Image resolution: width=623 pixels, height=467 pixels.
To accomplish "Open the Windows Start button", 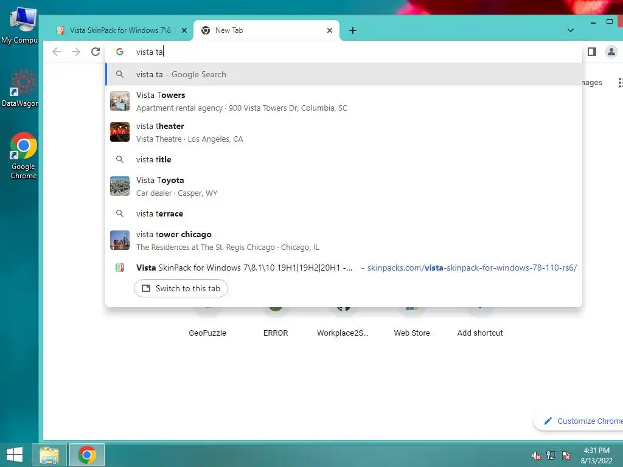I will (x=15, y=455).
